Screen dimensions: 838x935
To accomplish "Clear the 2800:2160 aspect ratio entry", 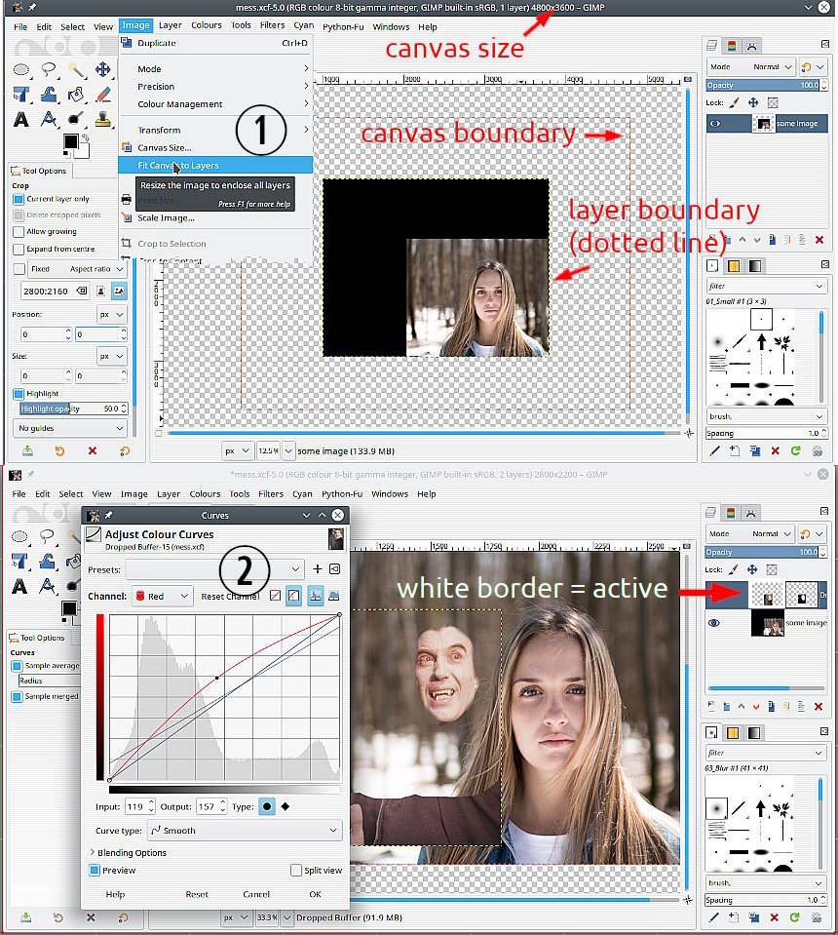I will click(x=82, y=291).
